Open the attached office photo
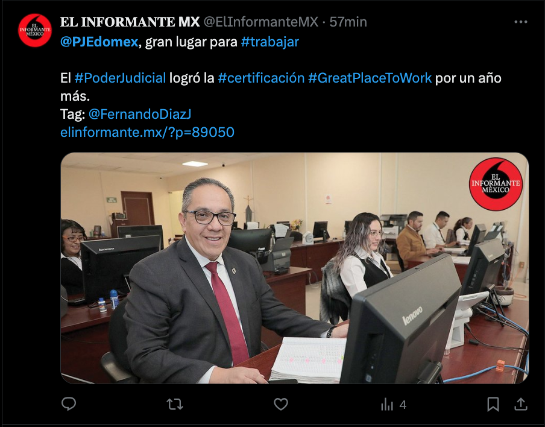 coord(295,268)
